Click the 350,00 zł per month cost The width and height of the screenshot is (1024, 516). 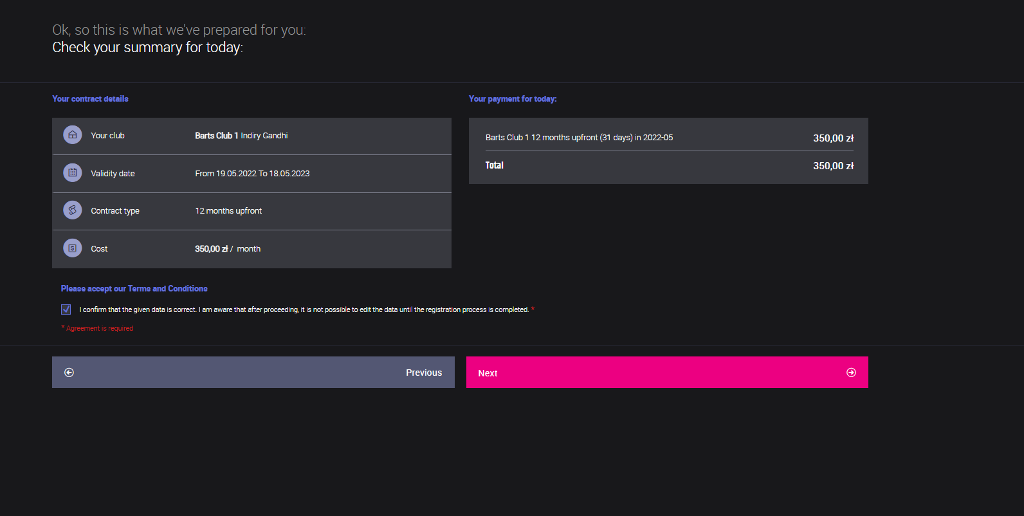[x=228, y=249]
